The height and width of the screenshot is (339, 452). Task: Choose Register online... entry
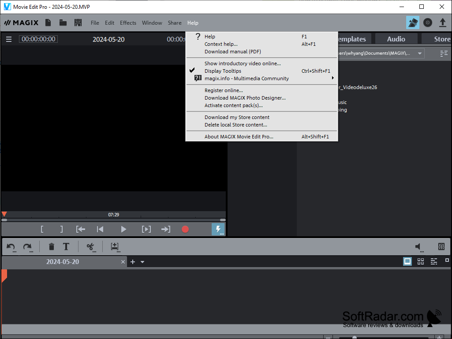[262, 90]
